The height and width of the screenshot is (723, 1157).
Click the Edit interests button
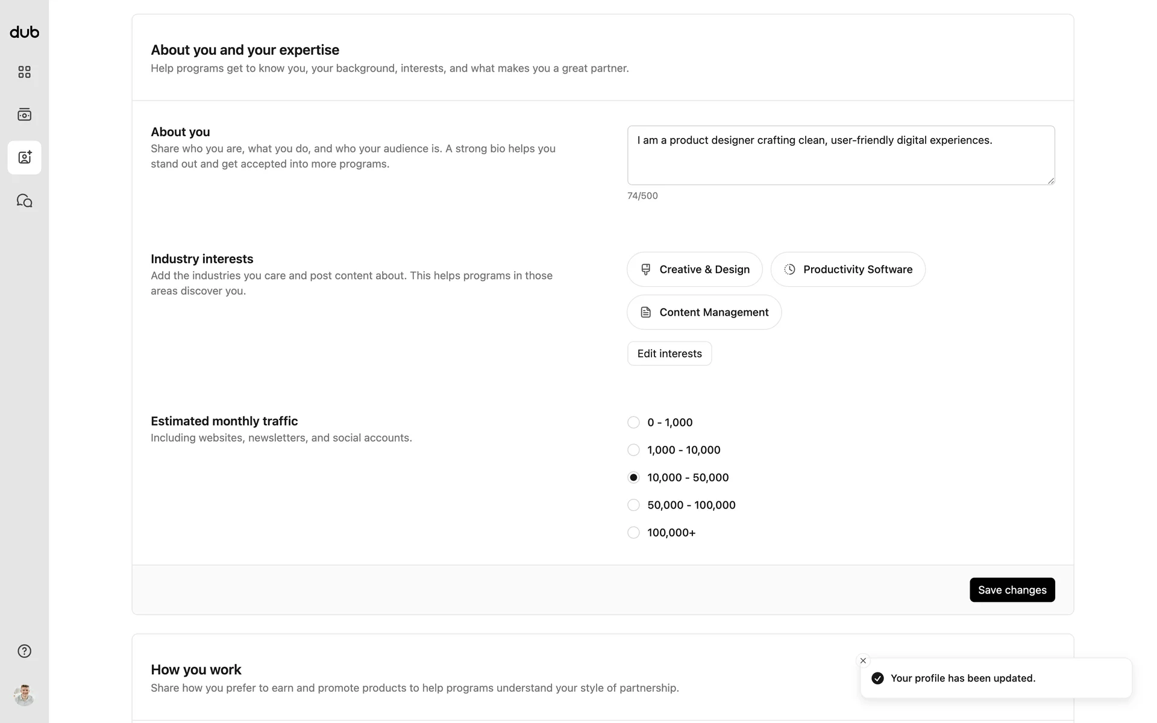coord(669,354)
